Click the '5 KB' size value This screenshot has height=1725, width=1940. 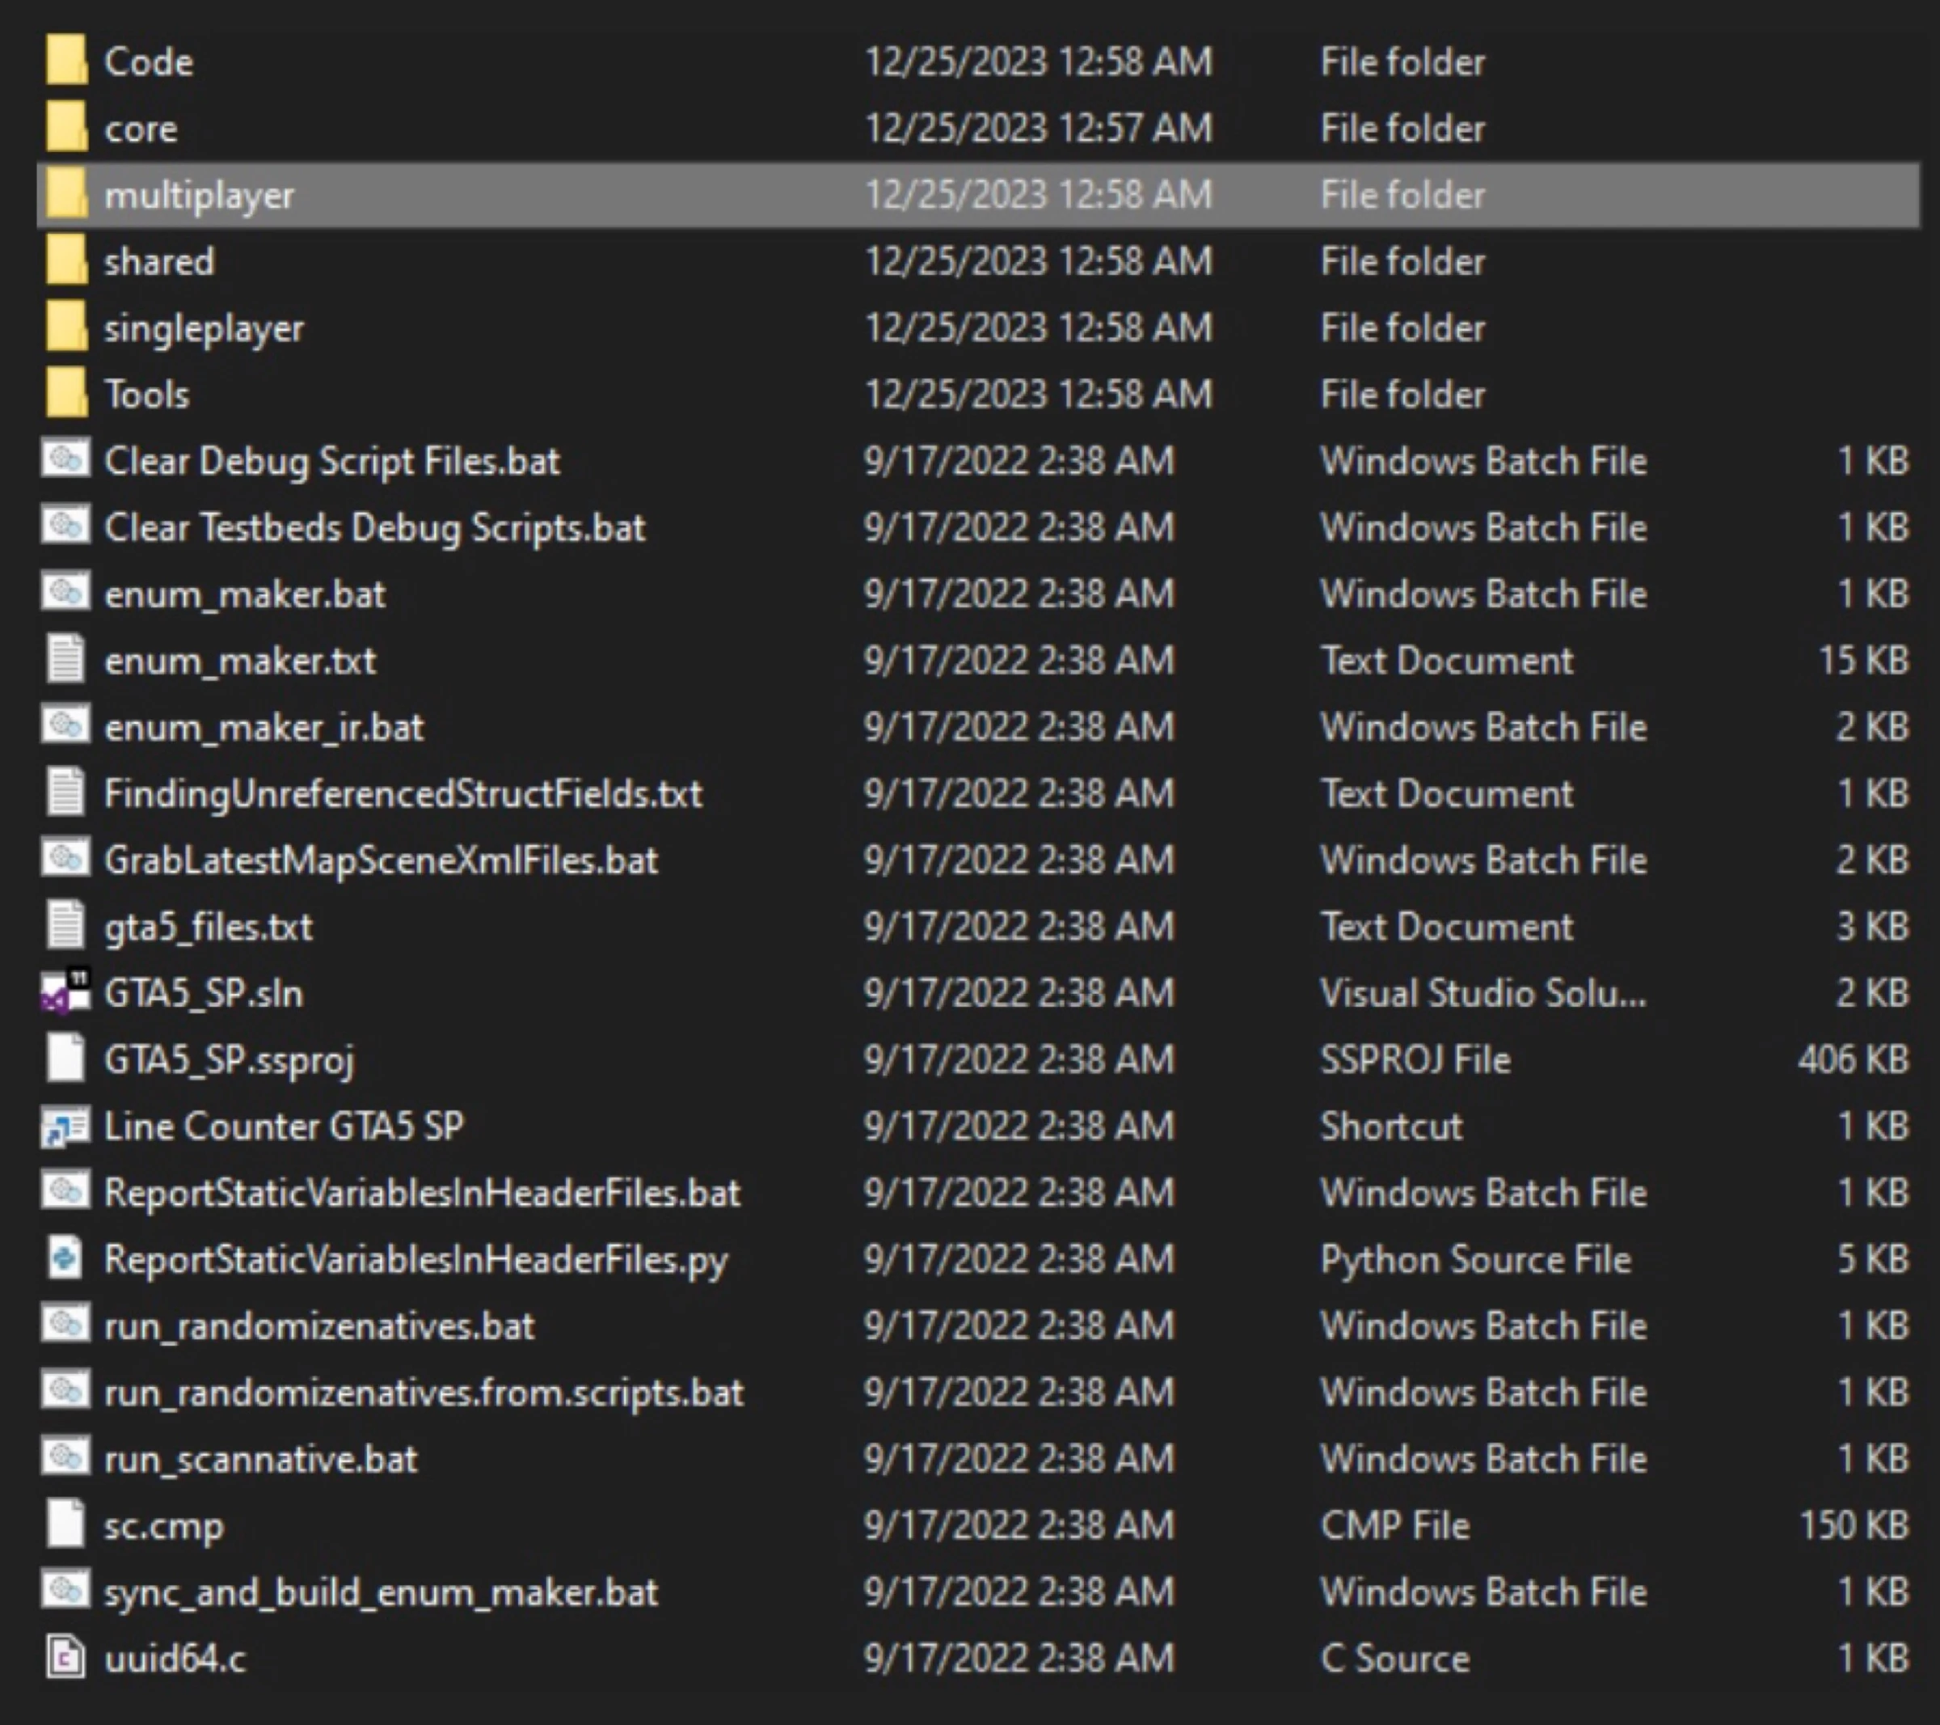coord(1873,1259)
